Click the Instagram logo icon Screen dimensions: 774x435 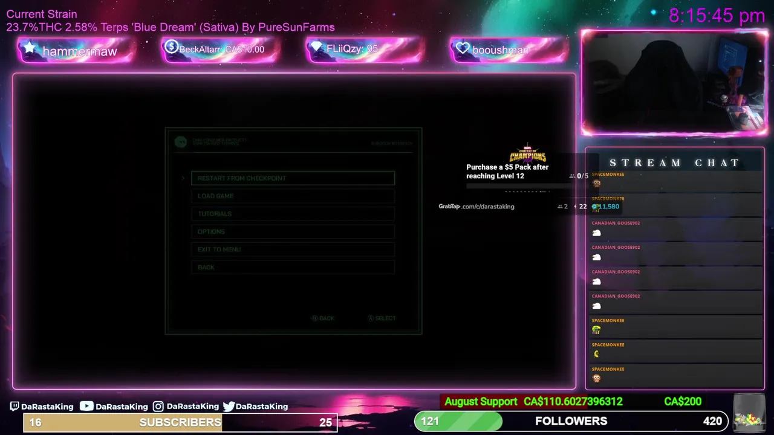pyautogui.click(x=158, y=407)
